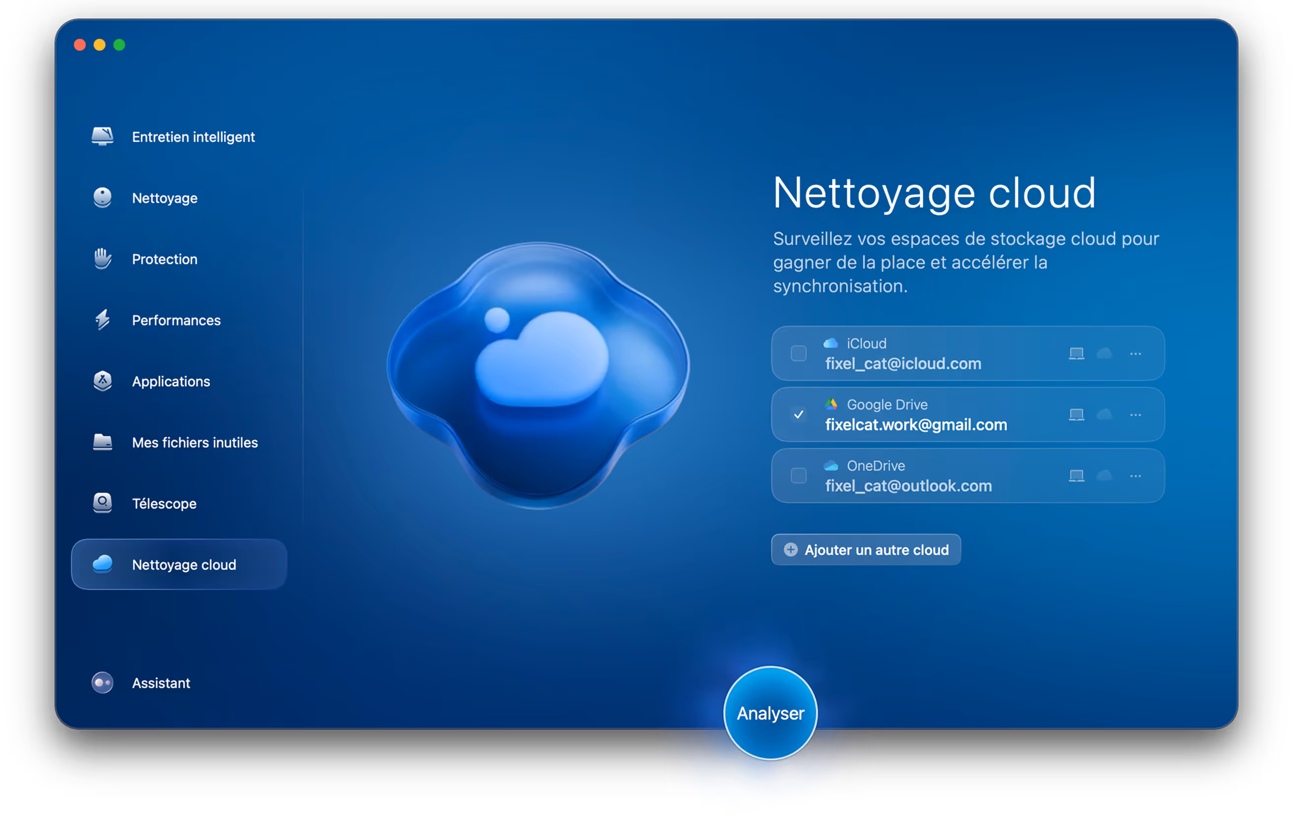The image size is (1293, 821).
Task: Click the green fullscreen window button
Action: pyautogui.click(x=119, y=44)
